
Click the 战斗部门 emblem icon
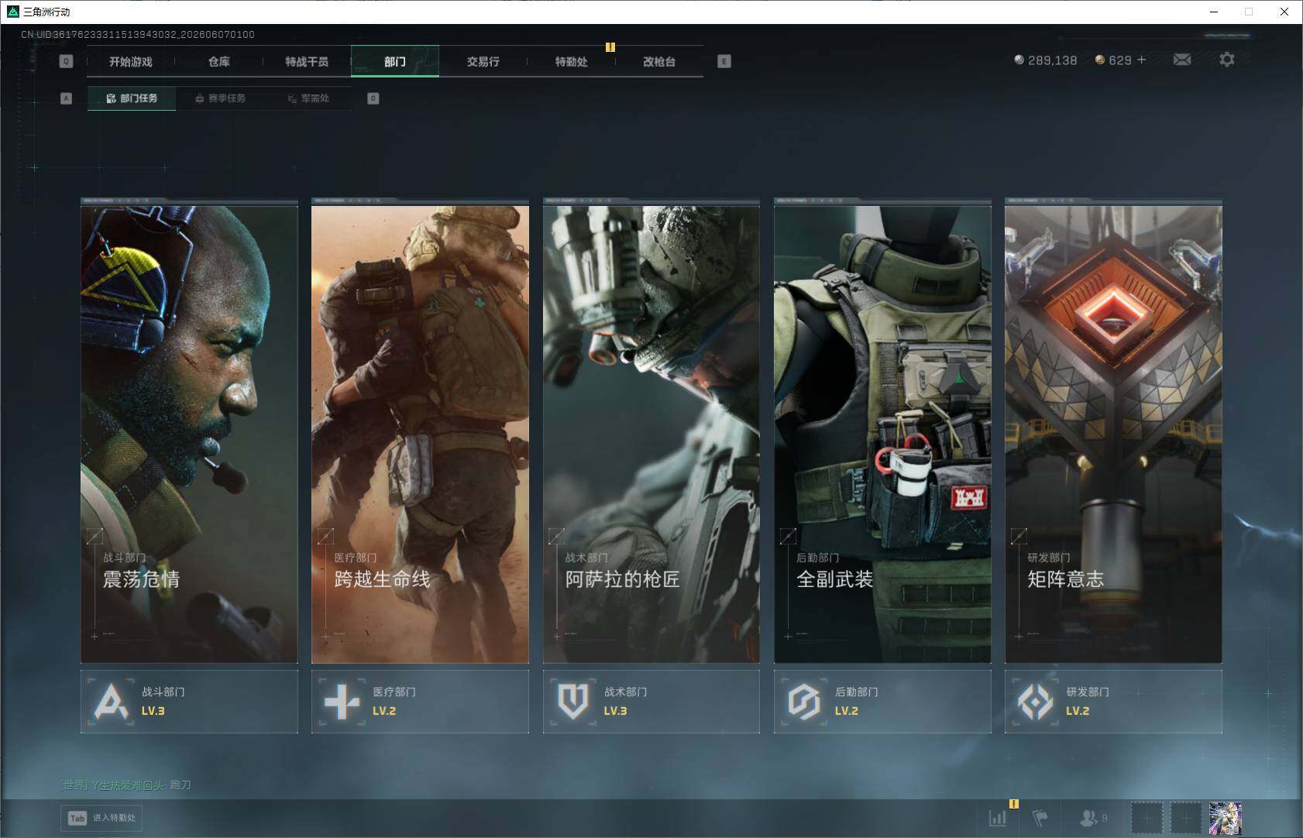pyautogui.click(x=112, y=701)
